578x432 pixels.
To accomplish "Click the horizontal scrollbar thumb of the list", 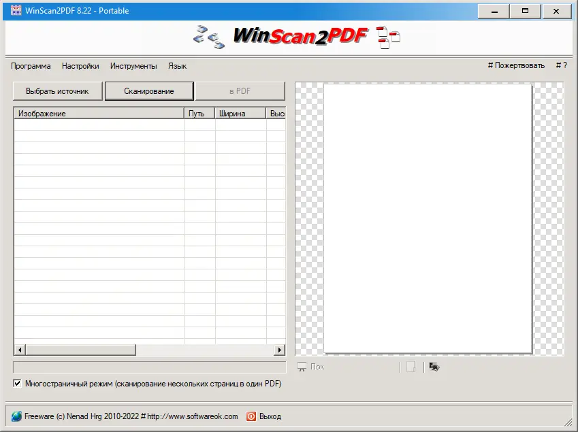I will pyautogui.click(x=81, y=350).
